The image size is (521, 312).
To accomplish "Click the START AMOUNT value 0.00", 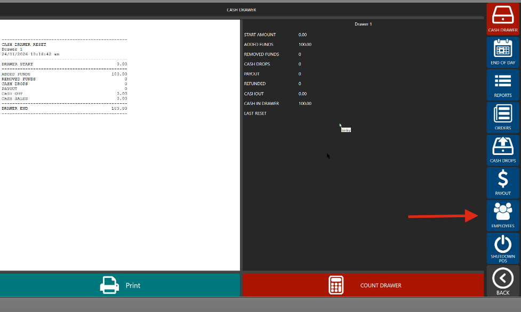I will [x=302, y=35].
